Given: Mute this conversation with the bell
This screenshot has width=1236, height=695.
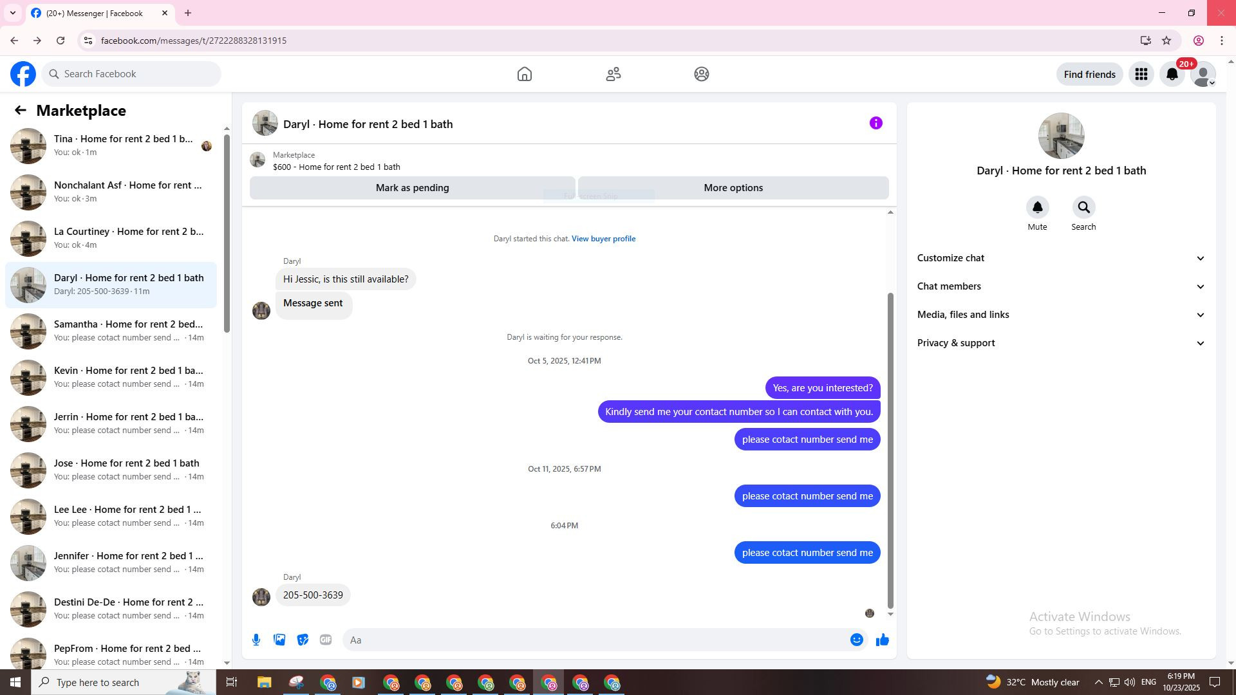Looking at the screenshot, I should coord(1037,208).
